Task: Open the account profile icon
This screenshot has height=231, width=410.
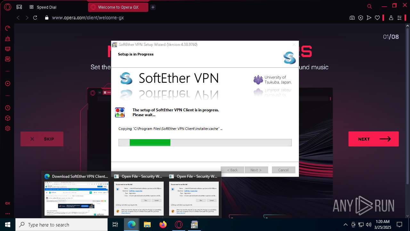Action: [x=391, y=18]
